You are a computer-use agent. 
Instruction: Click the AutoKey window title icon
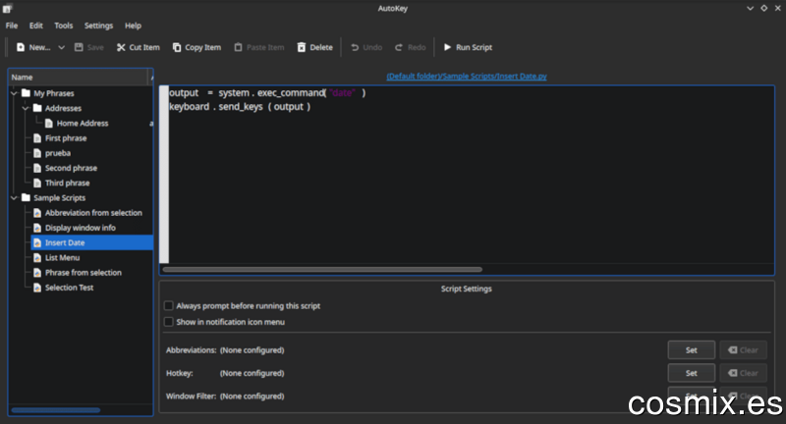pyautogui.click(x=7, y=9)
